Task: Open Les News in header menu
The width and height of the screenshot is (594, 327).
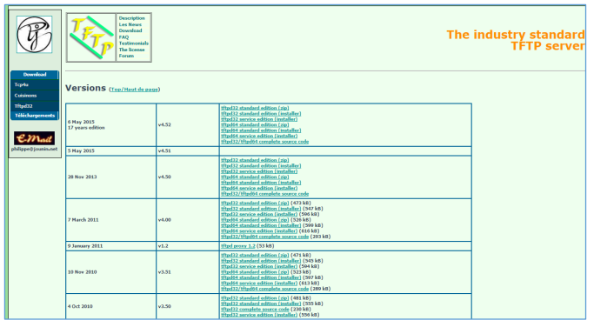Action: pyautogui.click(x=130, y=24)
